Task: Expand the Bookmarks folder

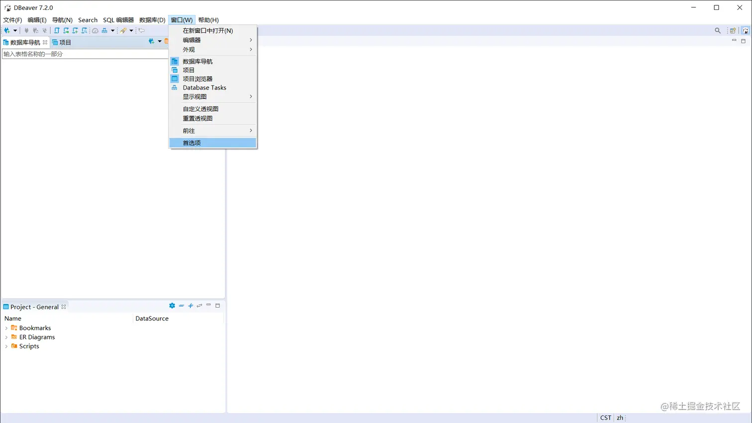Action: [x=6, y=328]
